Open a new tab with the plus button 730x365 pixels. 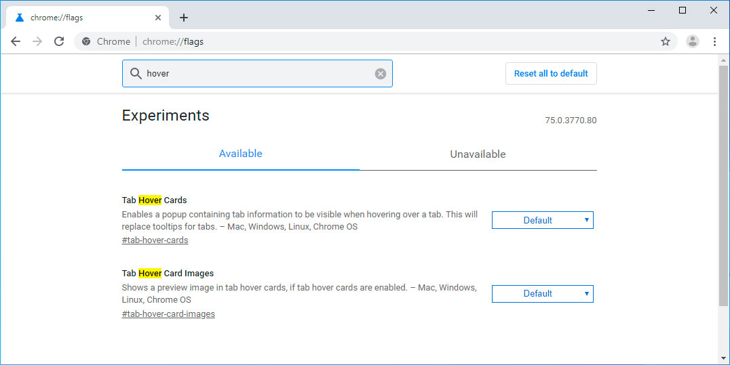point(184,18)
